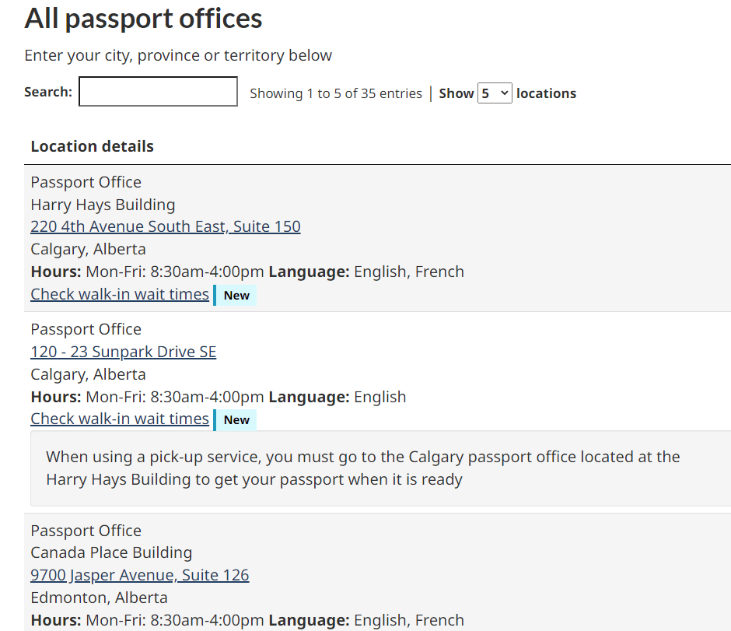Click New badge under Harry Hays office
731x631 pixels.
pyautogui.click(x=236, y=296)
